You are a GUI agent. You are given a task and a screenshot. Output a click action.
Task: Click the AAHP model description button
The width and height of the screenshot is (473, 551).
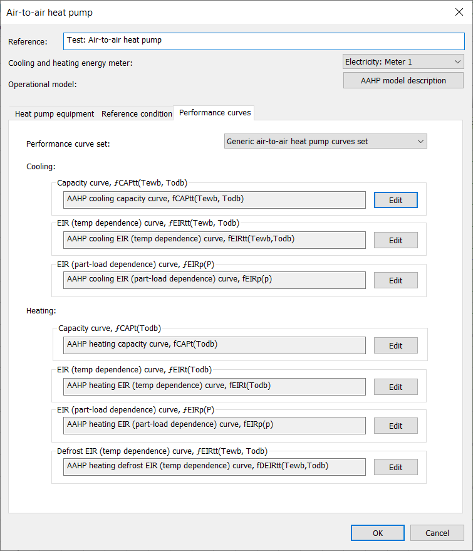pos(403,80)
